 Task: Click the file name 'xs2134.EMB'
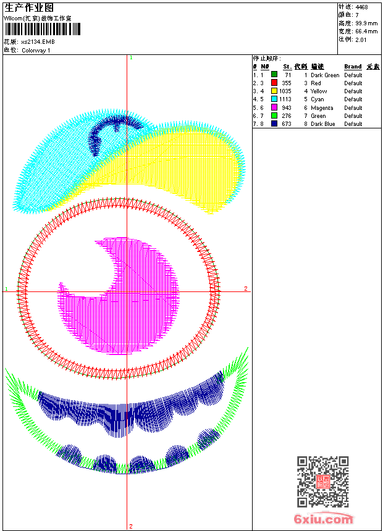point(38,42)
